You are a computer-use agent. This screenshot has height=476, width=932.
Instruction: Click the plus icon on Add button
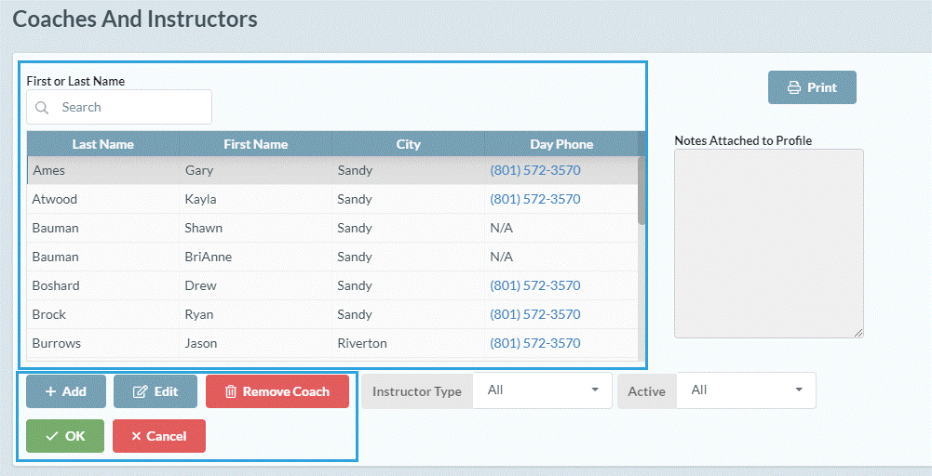point(50,392)
